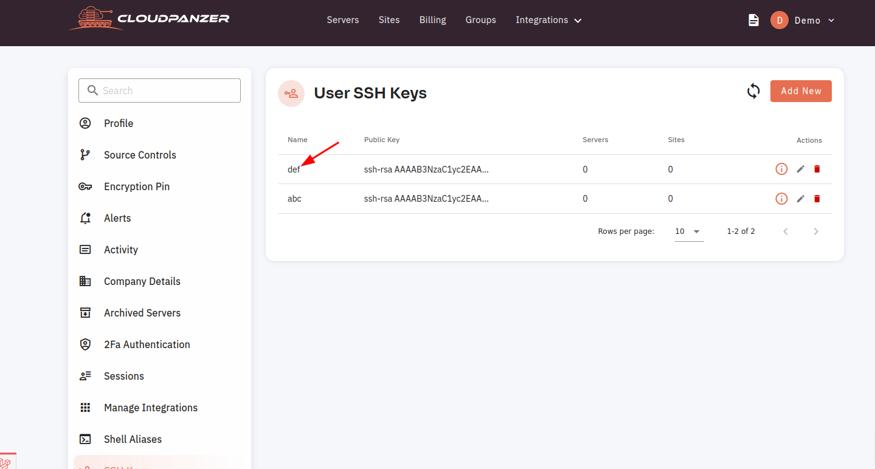875x469 pixels.
Task: Click the Alerts bell icon
Action: (x=85, y=218)
